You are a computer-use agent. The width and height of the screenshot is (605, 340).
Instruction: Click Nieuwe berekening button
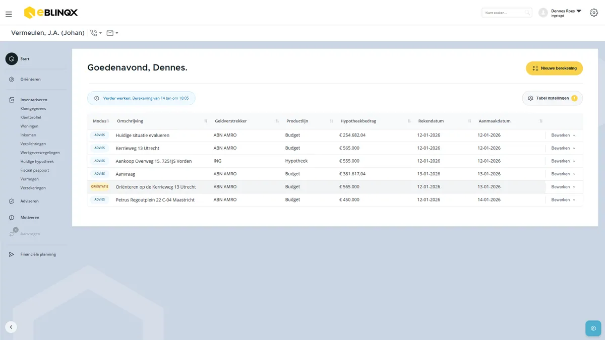tap(554, 68)
